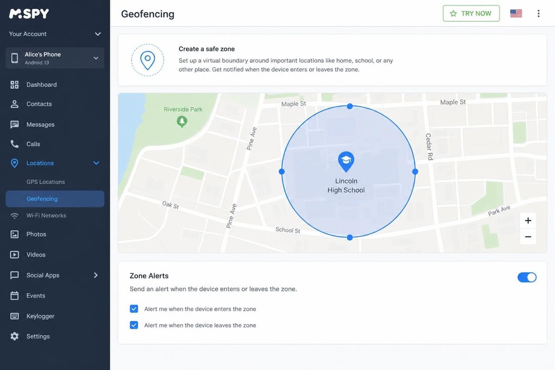The width and height of the screenshot is (555, 370).
Task: Click the Lincoln High School map label
Action: [x=346, y=185]
